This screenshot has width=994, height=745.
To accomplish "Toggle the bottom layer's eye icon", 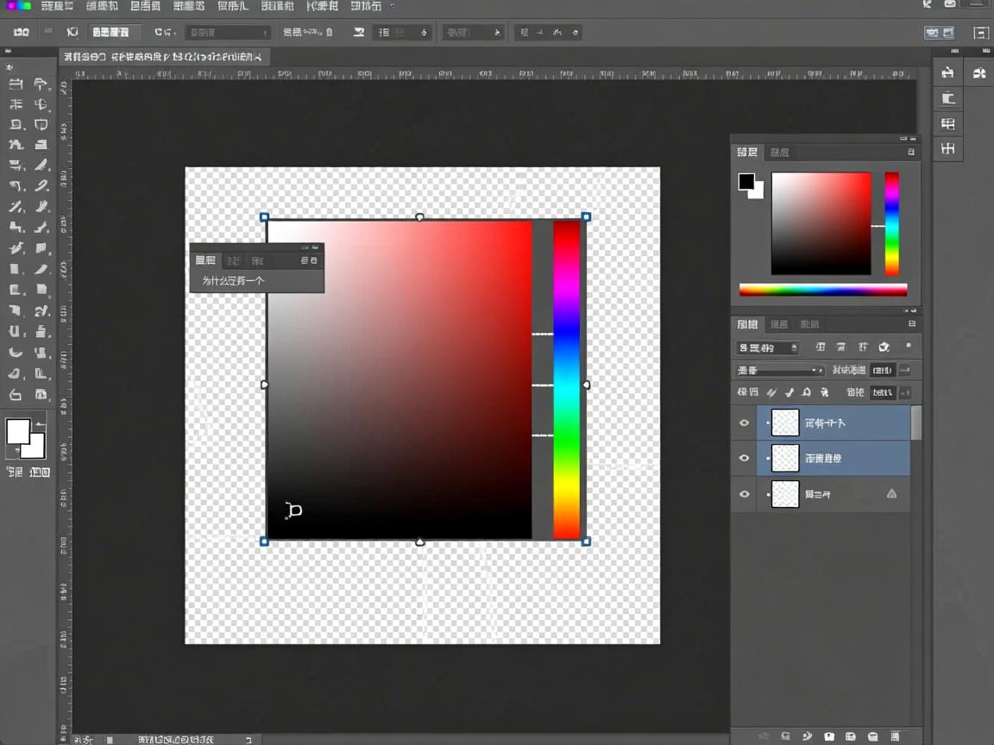I will click(x=744, y=495).
